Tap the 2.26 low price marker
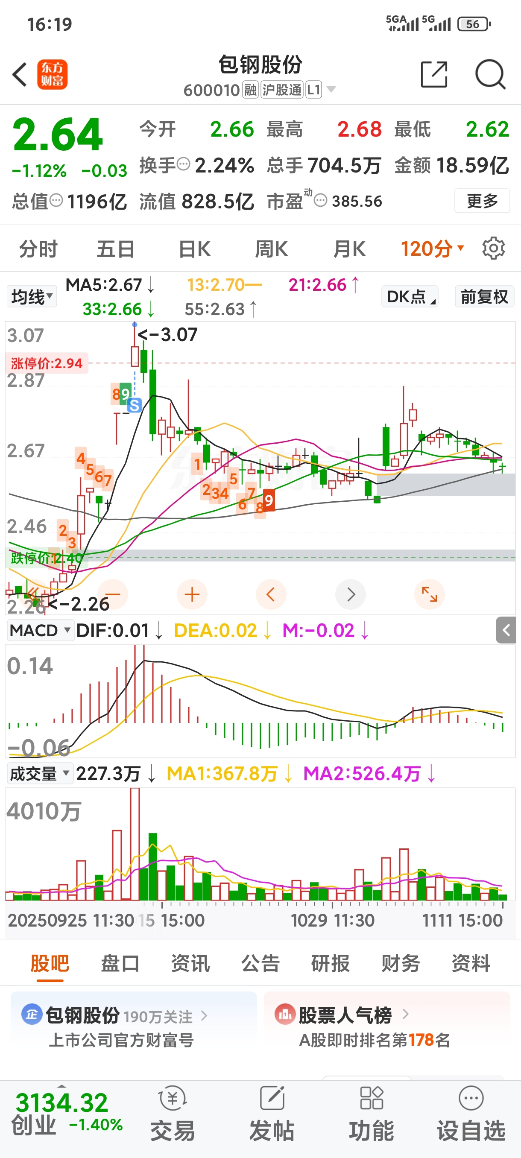The height and width of the screenshot is (1158, 521). point(79,604)
